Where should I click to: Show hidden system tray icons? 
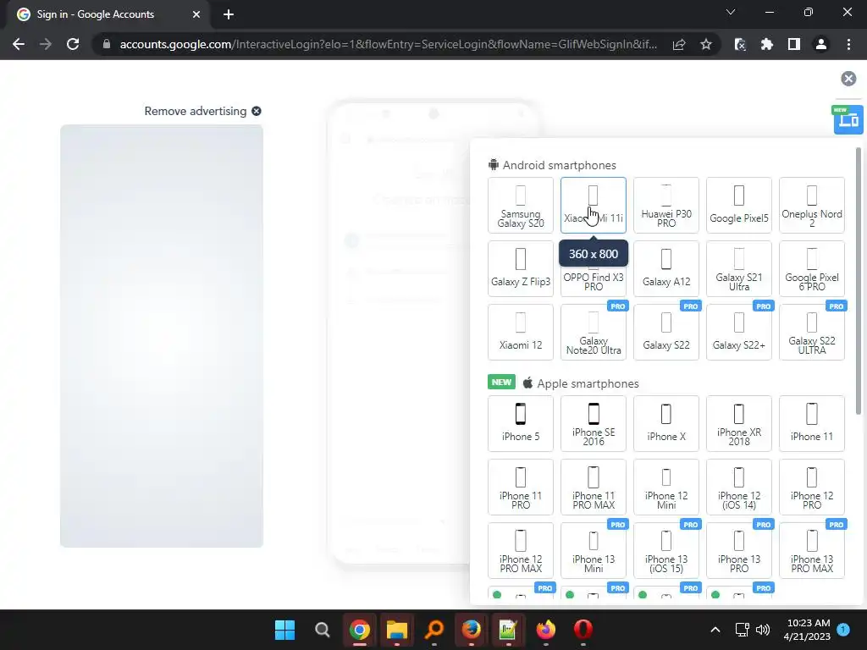(x=715, y=630)
